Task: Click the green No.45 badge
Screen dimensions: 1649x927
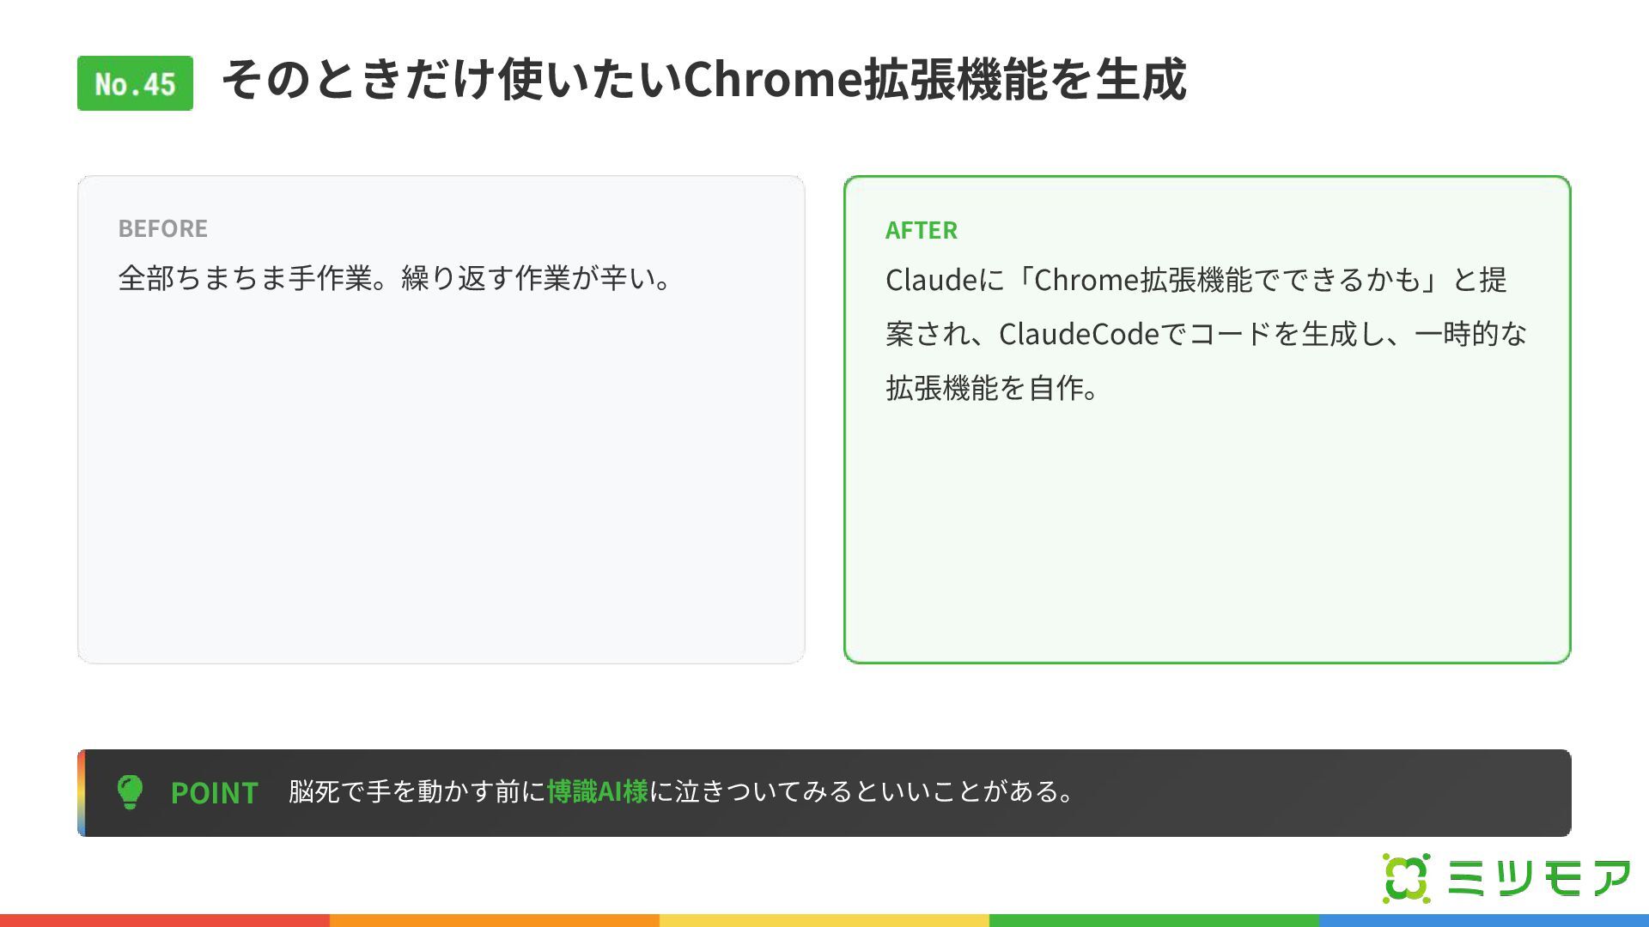Action: click(x=135, y=83)
